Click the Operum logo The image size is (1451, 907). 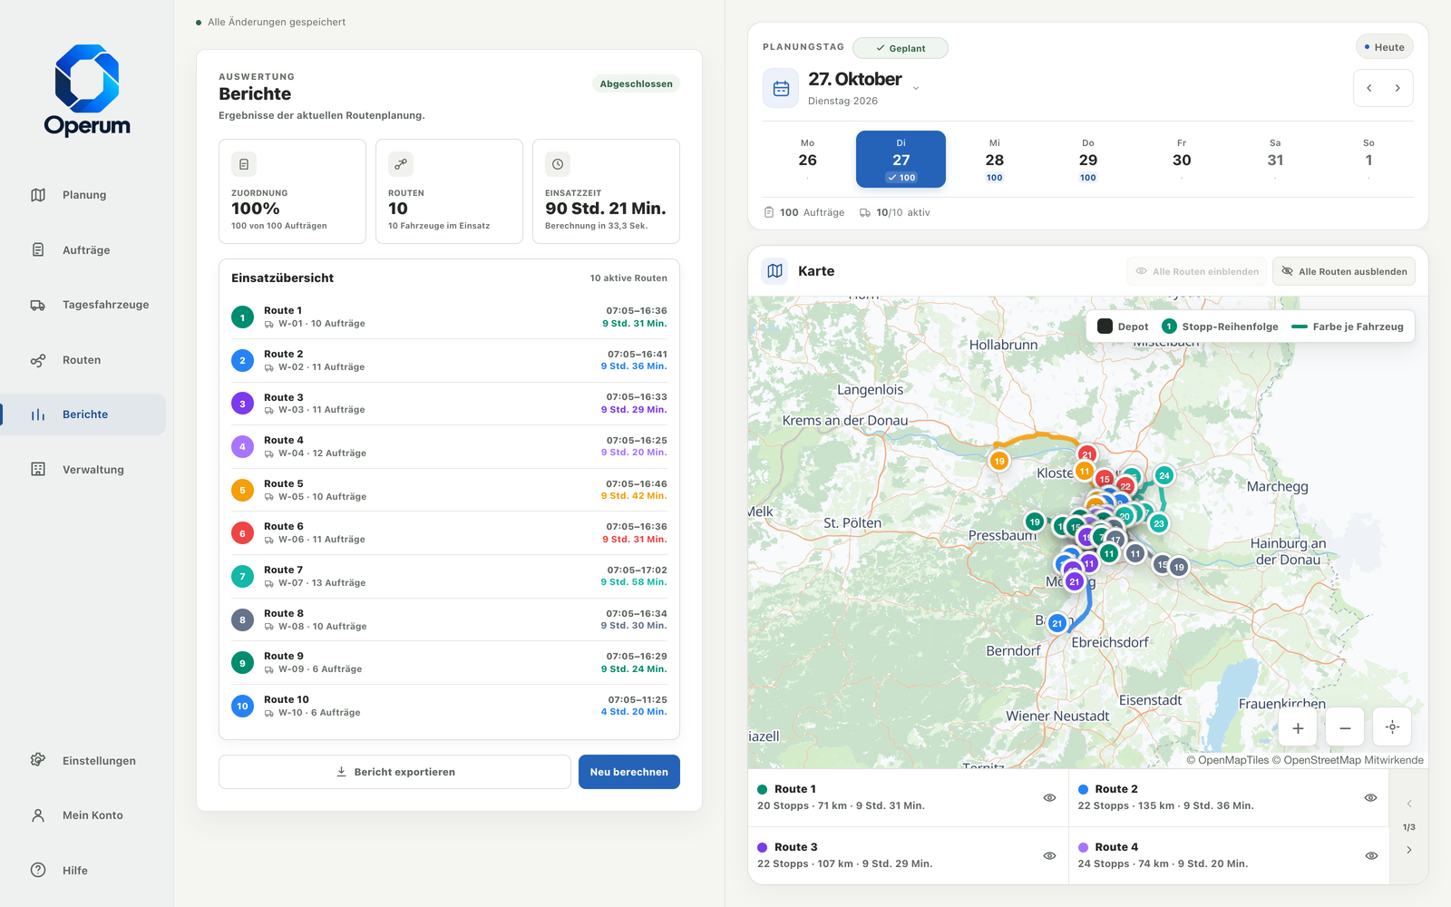click(87, 91)
